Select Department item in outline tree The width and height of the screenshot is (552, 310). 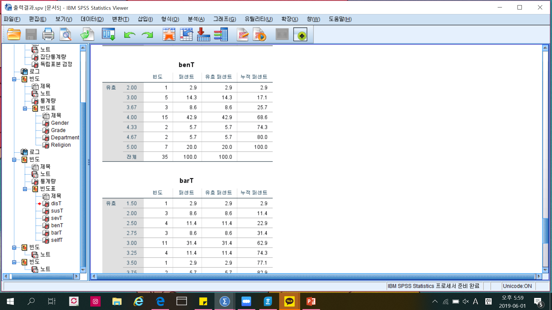click(x=65, y=138)
